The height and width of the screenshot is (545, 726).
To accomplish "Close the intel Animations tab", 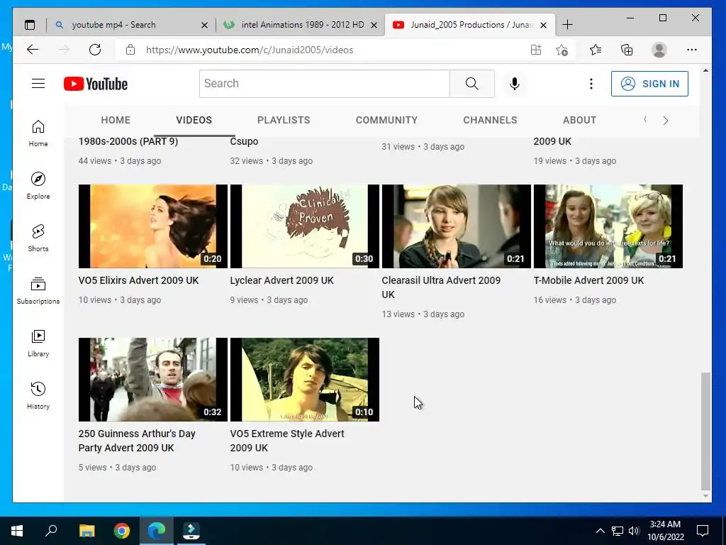I will (374, 25).
